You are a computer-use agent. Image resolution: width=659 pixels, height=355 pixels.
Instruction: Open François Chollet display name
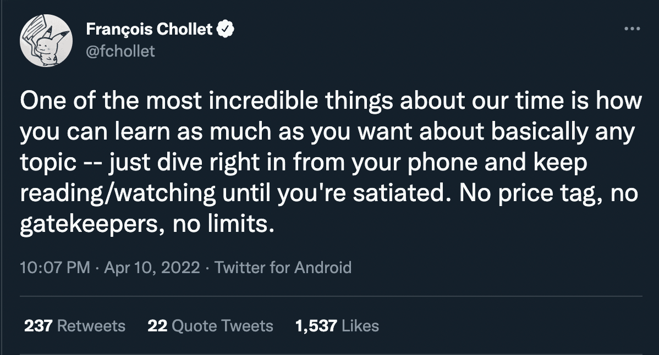[x=150, y=29]
